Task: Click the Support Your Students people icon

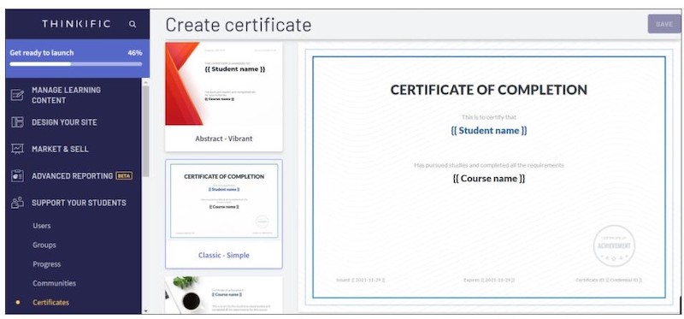Action: tap(17, 203)
